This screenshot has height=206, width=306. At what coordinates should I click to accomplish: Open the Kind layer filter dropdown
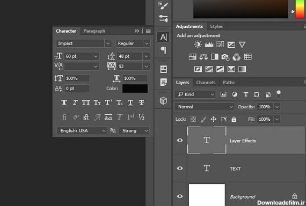(195, 94)
